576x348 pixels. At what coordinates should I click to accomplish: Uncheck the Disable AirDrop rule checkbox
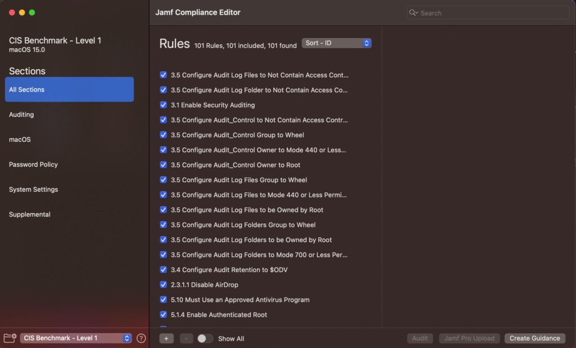(163, 285)
